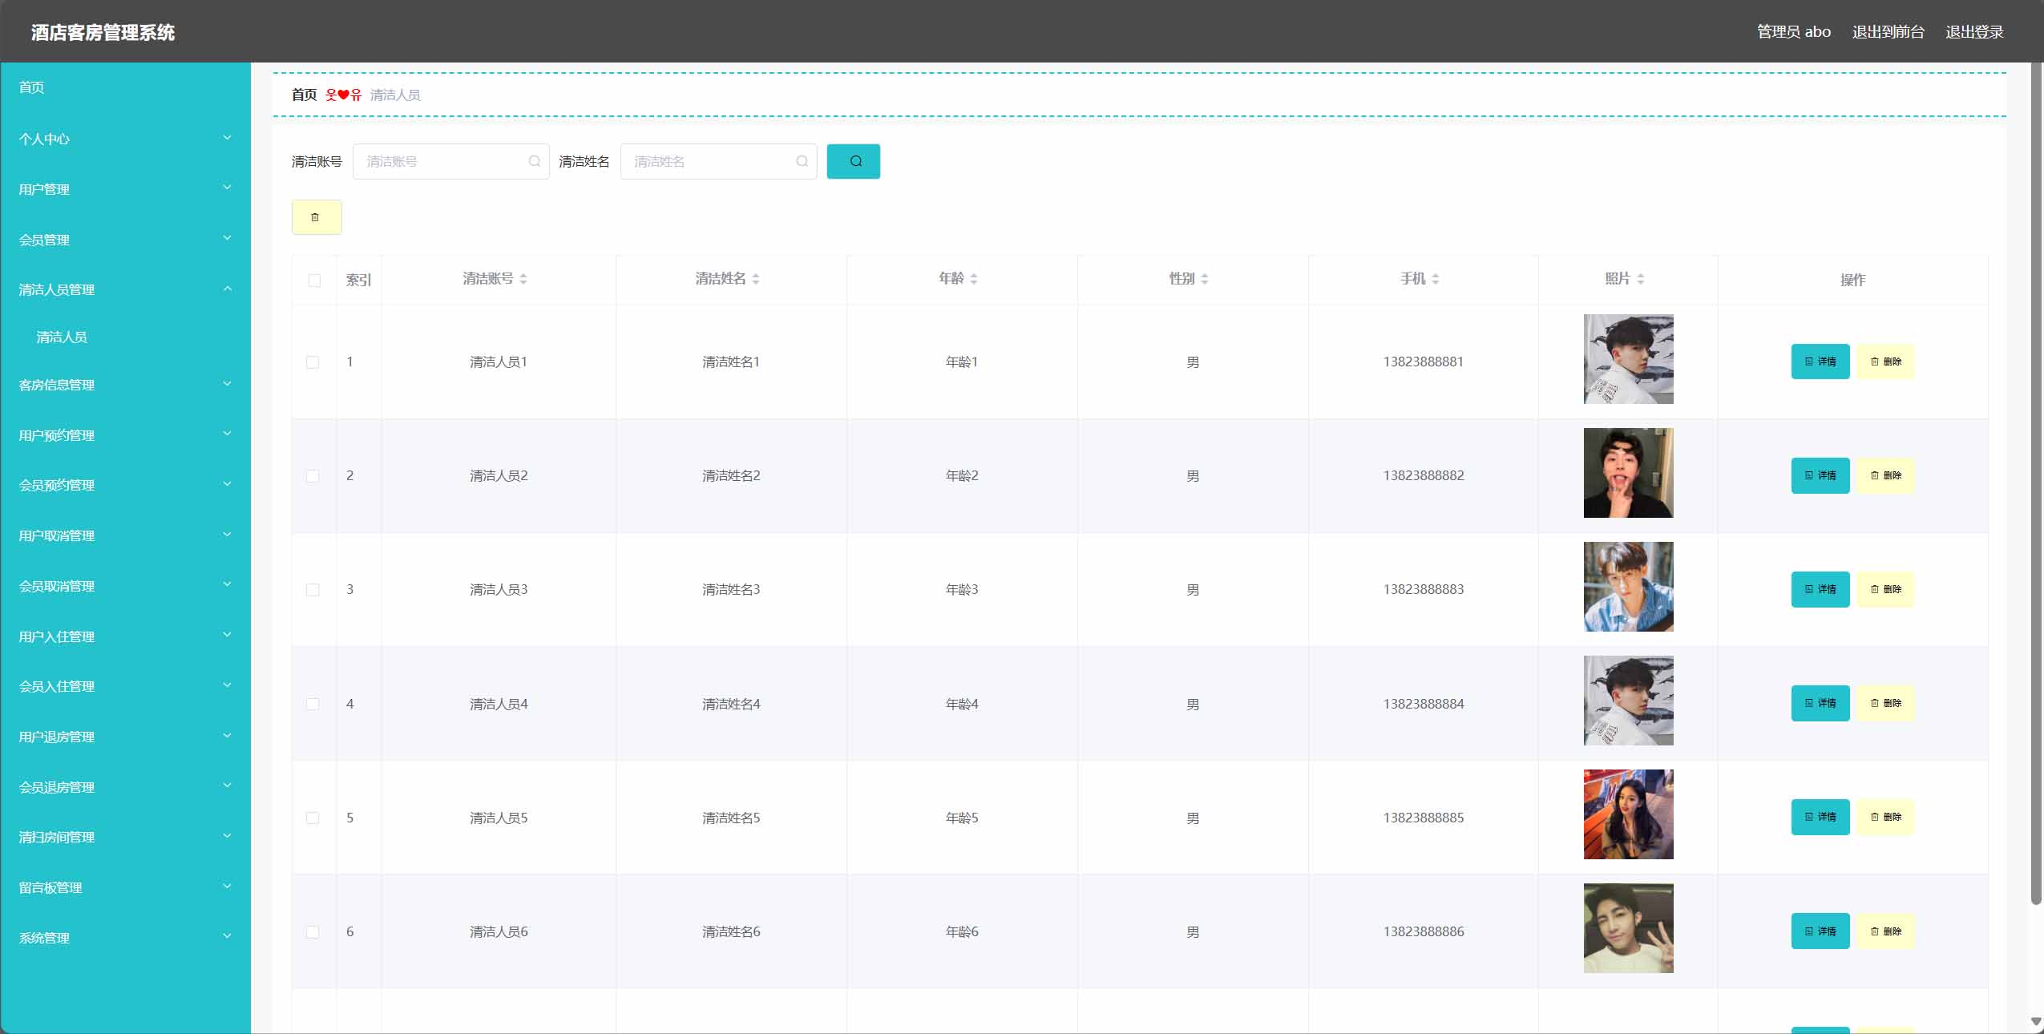Open 首页 in the sidebar
Image resolution: width=2044 pixels, height=1034 pixels.
tap(125, 87)
